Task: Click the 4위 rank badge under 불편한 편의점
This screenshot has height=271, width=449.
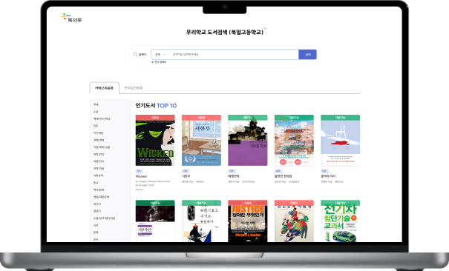Action: point(278,171)
